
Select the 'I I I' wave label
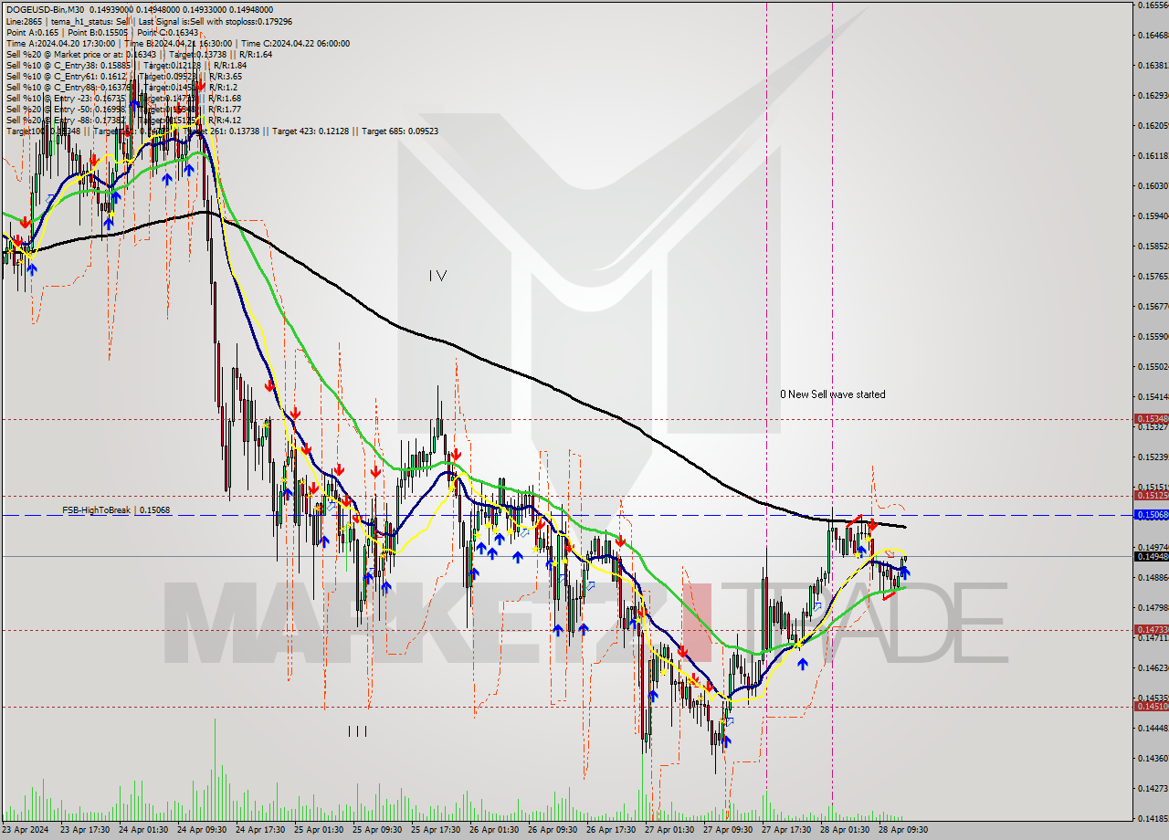coord(357,731)
